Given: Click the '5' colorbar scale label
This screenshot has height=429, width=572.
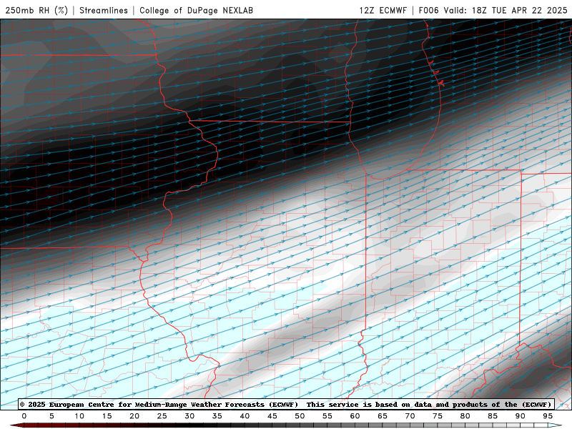Looking at the screenshot, I should [51, 416].
